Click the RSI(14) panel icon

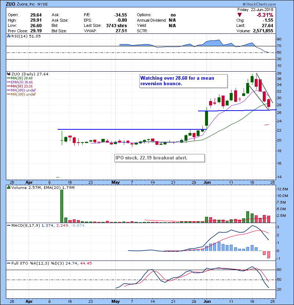pos(9,36)
